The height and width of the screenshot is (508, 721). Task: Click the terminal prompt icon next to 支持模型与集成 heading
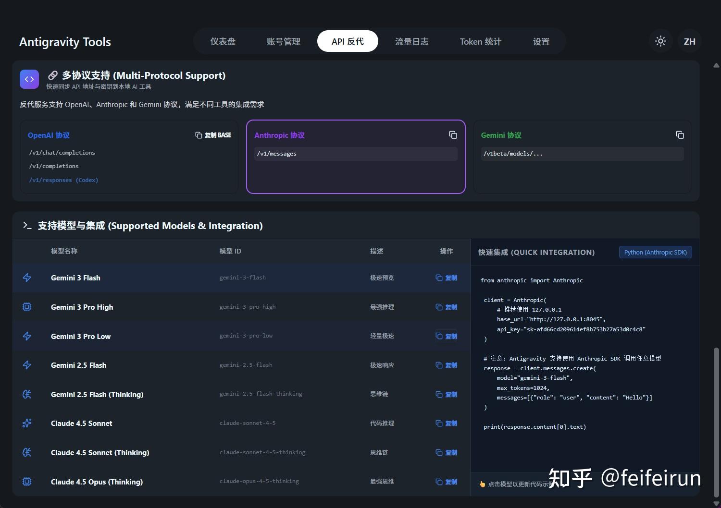pos(27,226)
